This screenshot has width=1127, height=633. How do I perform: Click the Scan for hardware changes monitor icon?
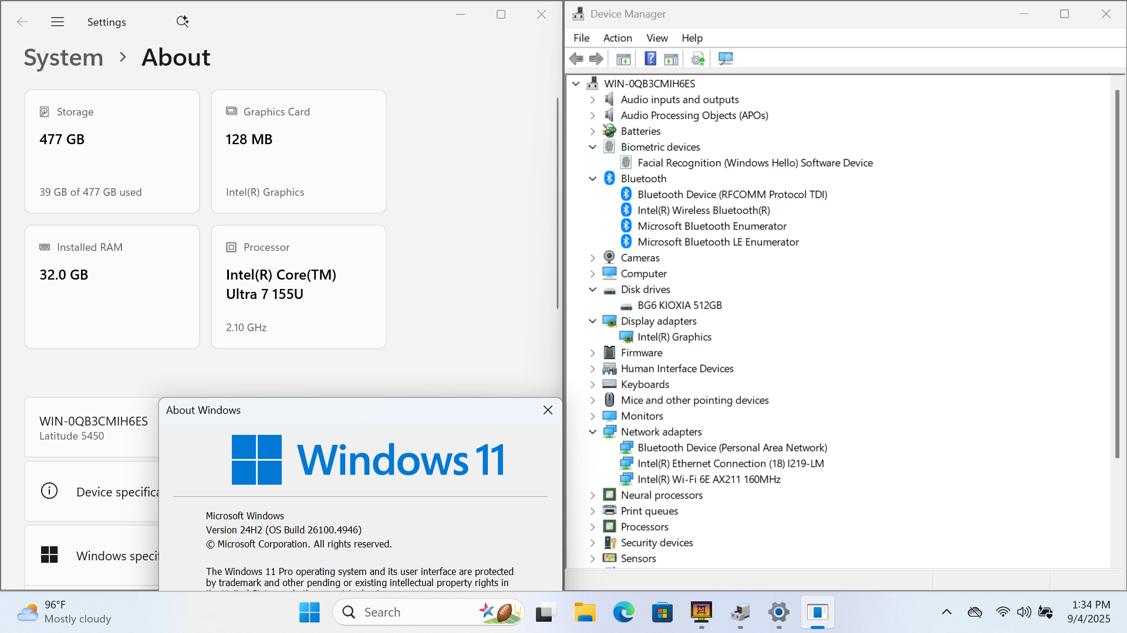tap(726, 59)
